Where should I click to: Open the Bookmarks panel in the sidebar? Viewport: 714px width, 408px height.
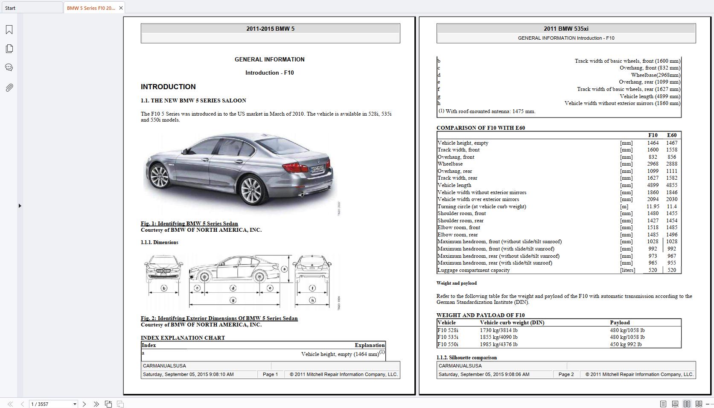9,30
